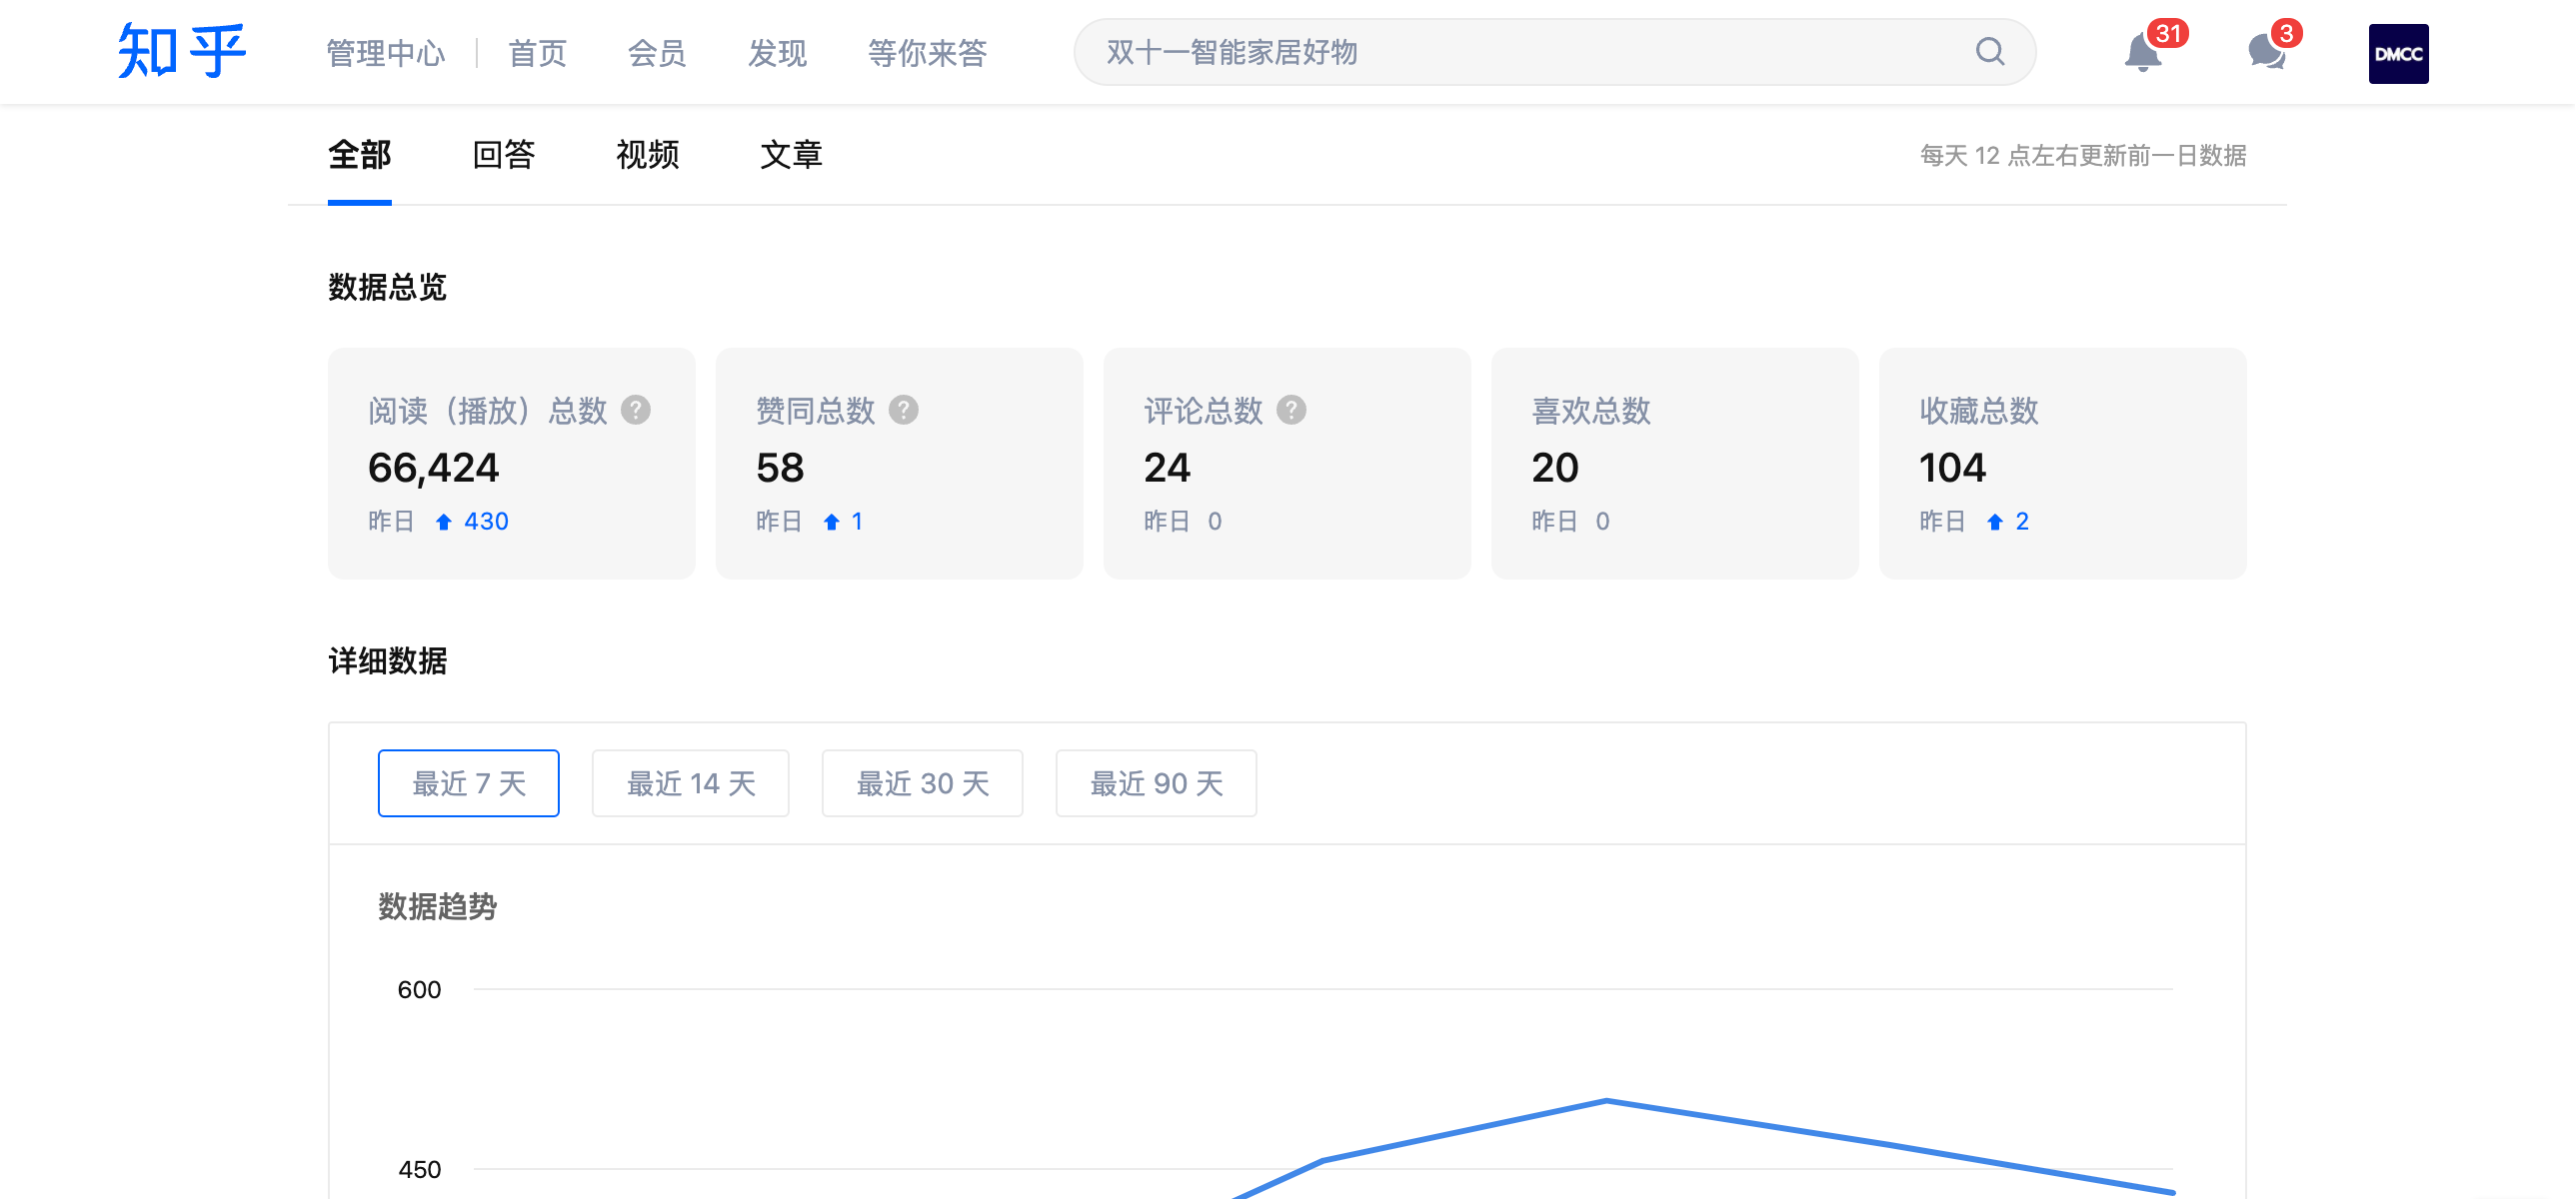Select the 最近 14 天 range

coord(690,783)
